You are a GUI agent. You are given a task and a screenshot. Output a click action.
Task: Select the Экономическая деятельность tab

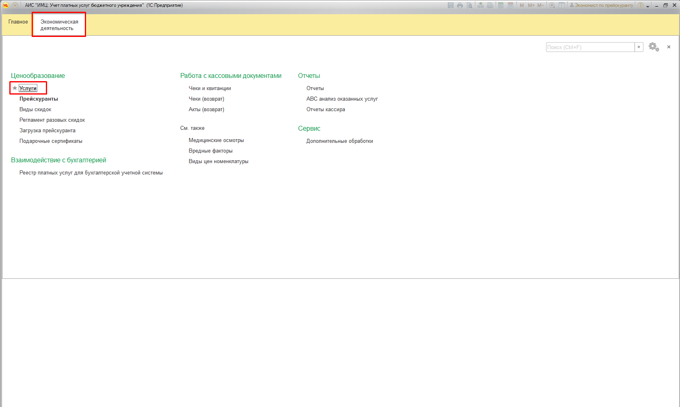coord(59,25)
